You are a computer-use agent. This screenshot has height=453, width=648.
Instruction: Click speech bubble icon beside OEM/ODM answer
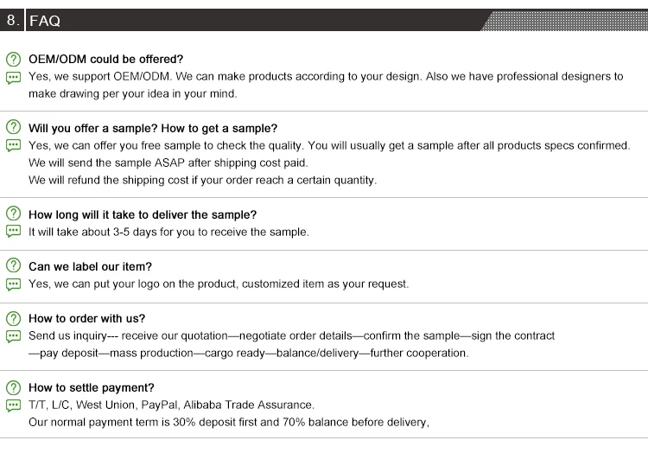[x=13, y=77]
